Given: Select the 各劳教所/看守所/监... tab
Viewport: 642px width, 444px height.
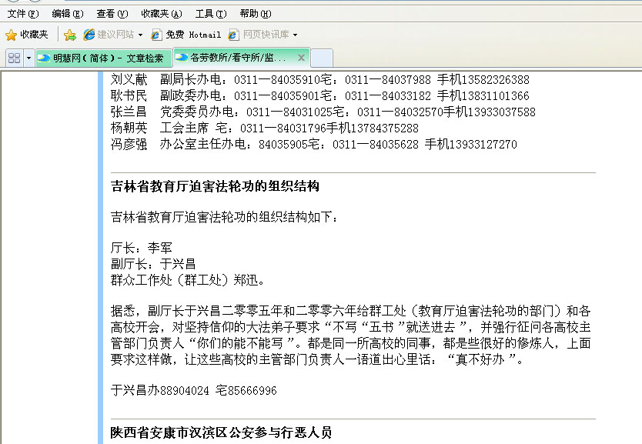Looking at the screenshot, I should click(x=235, y=58).
